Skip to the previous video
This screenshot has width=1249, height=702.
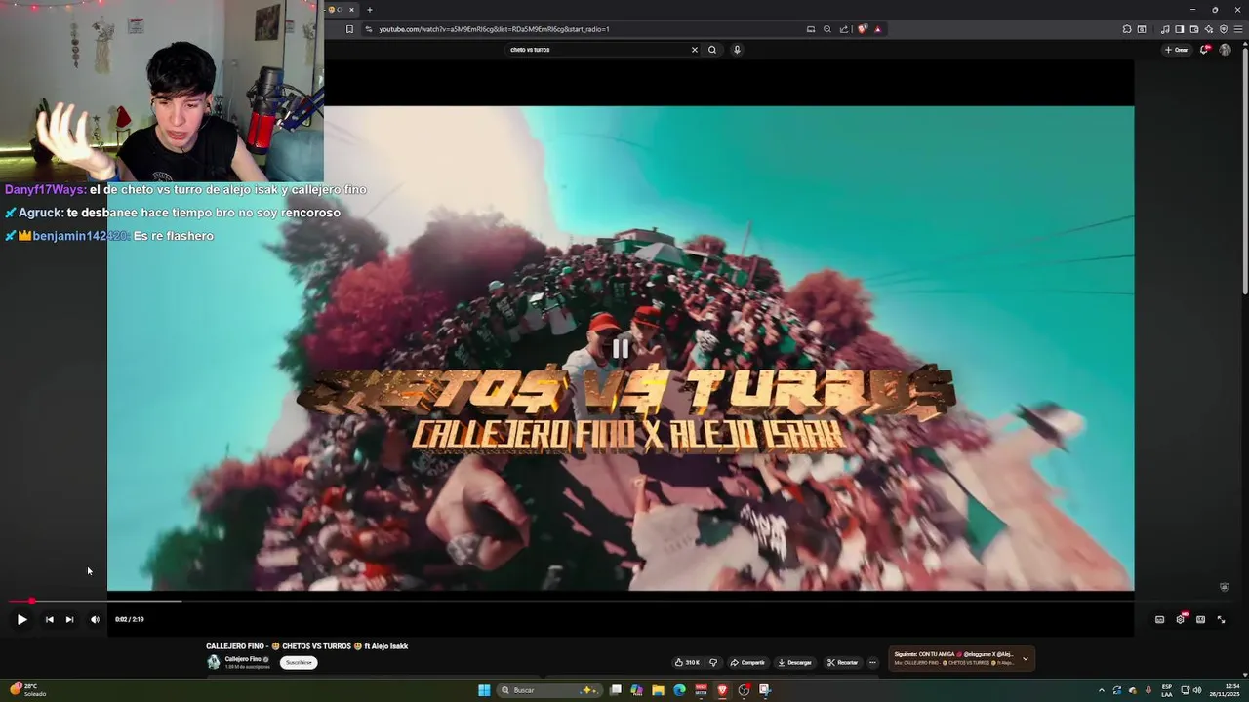point(49,619)
